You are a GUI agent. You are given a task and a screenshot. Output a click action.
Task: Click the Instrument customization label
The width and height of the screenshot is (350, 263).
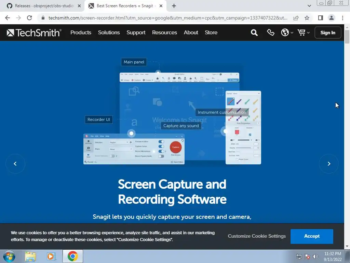pyautogui.click(x=222, y=112)
